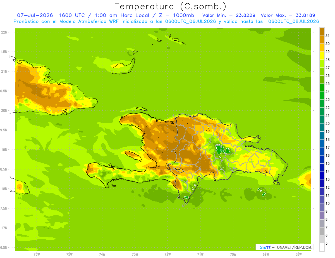Click the "17N" latitude axis label
This screenshot has height=258, width=335.
4,228
